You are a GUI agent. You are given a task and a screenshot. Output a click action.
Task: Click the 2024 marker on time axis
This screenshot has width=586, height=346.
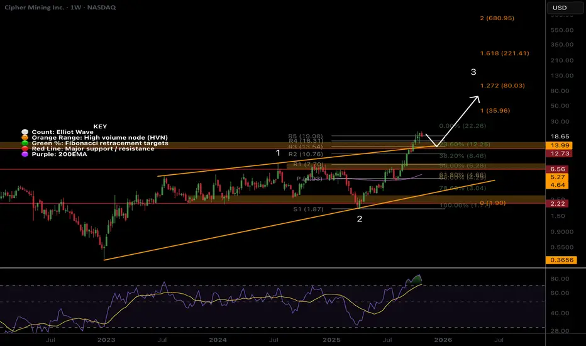pos(218,340)
